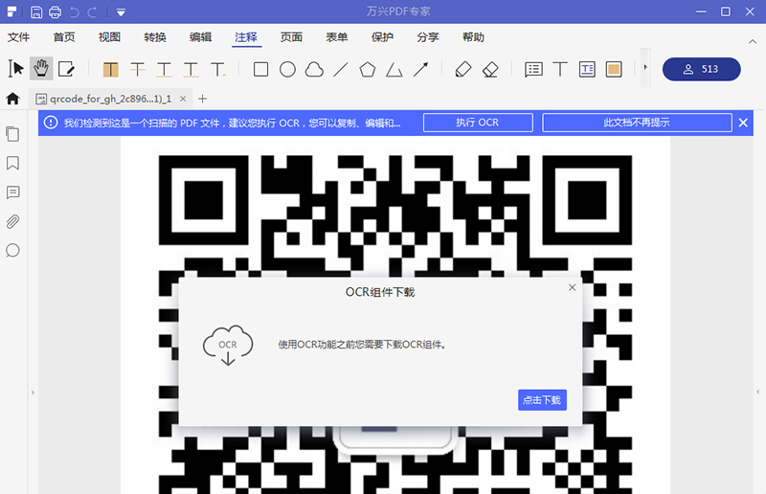This screenshot has width=766, height=494.
Task: Switch to the 编辑 tab
Action: point(200,37)
